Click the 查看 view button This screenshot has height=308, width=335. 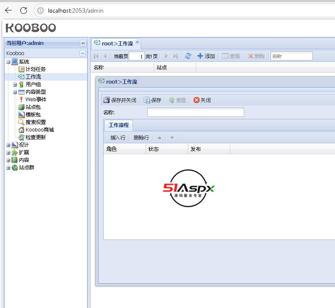[x=231, y=56]
